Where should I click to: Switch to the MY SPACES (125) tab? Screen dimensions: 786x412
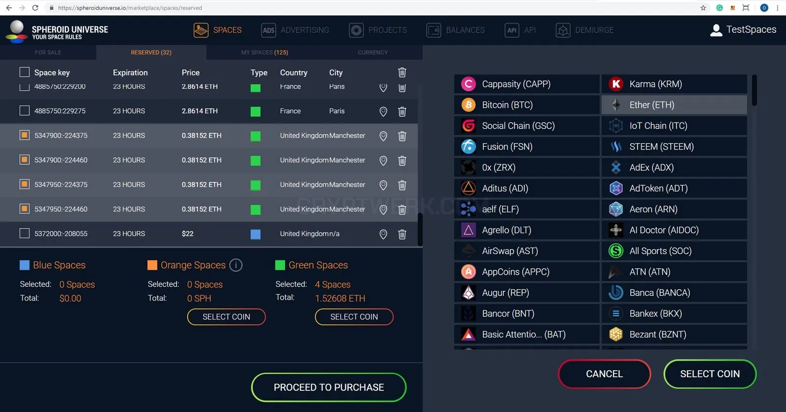coord(265,52)
